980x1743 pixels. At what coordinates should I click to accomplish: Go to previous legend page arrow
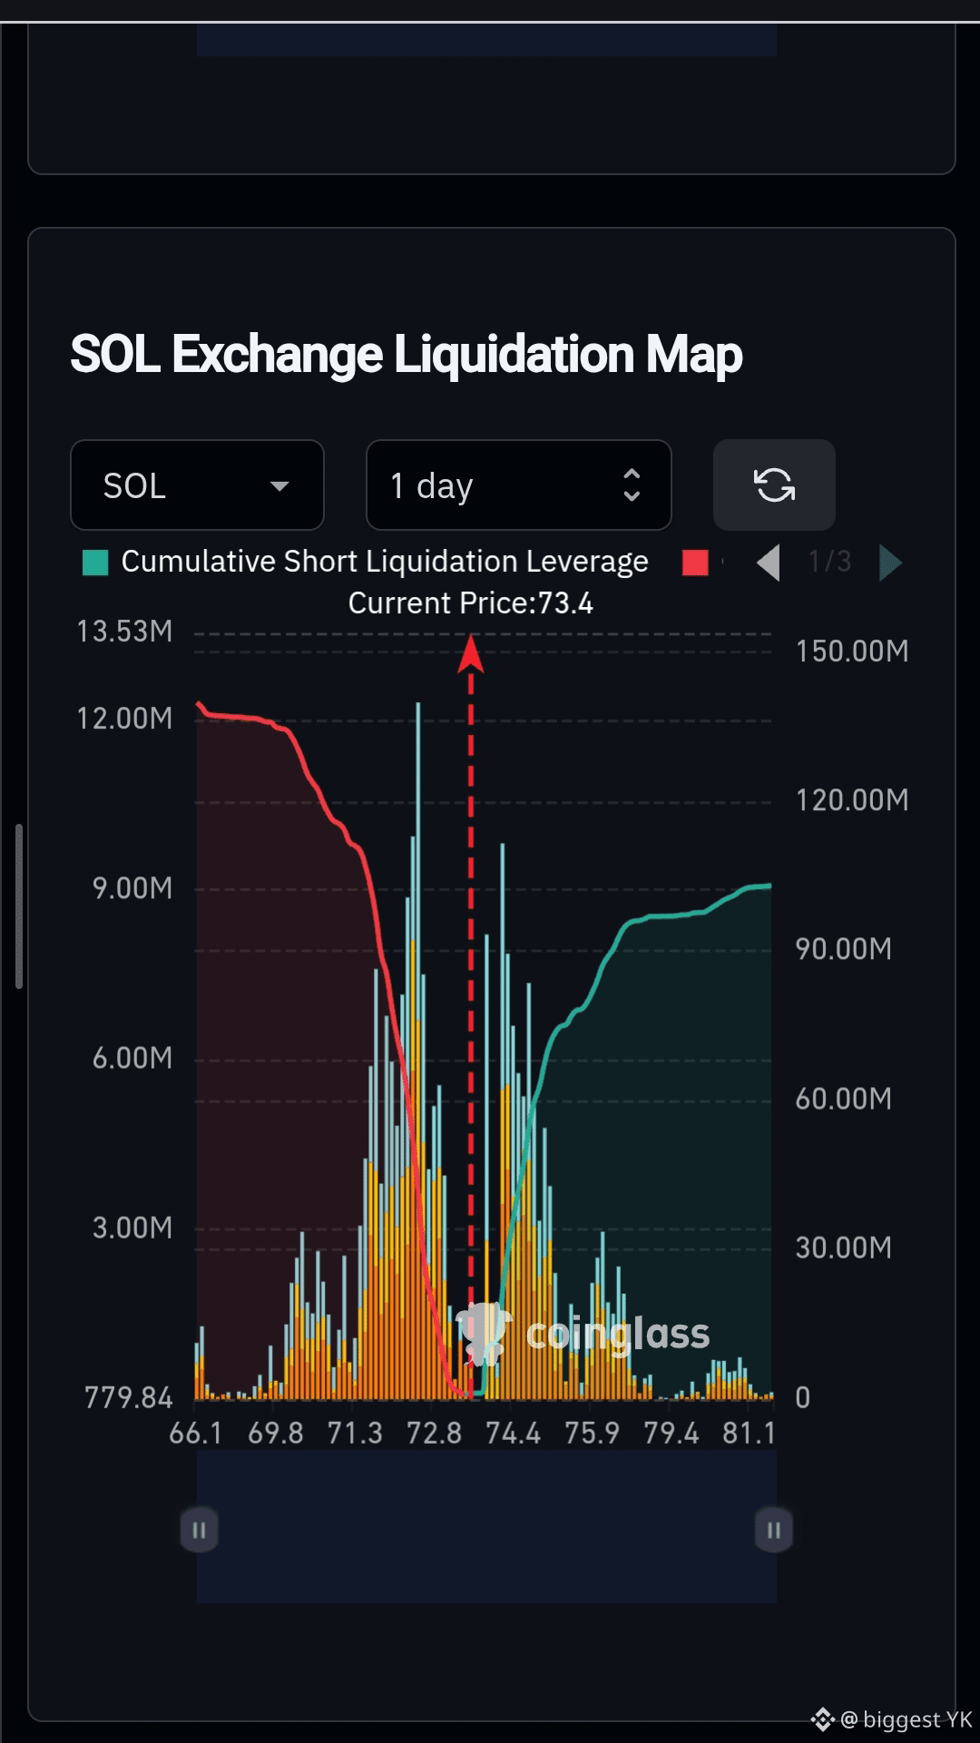click(769, 563)
